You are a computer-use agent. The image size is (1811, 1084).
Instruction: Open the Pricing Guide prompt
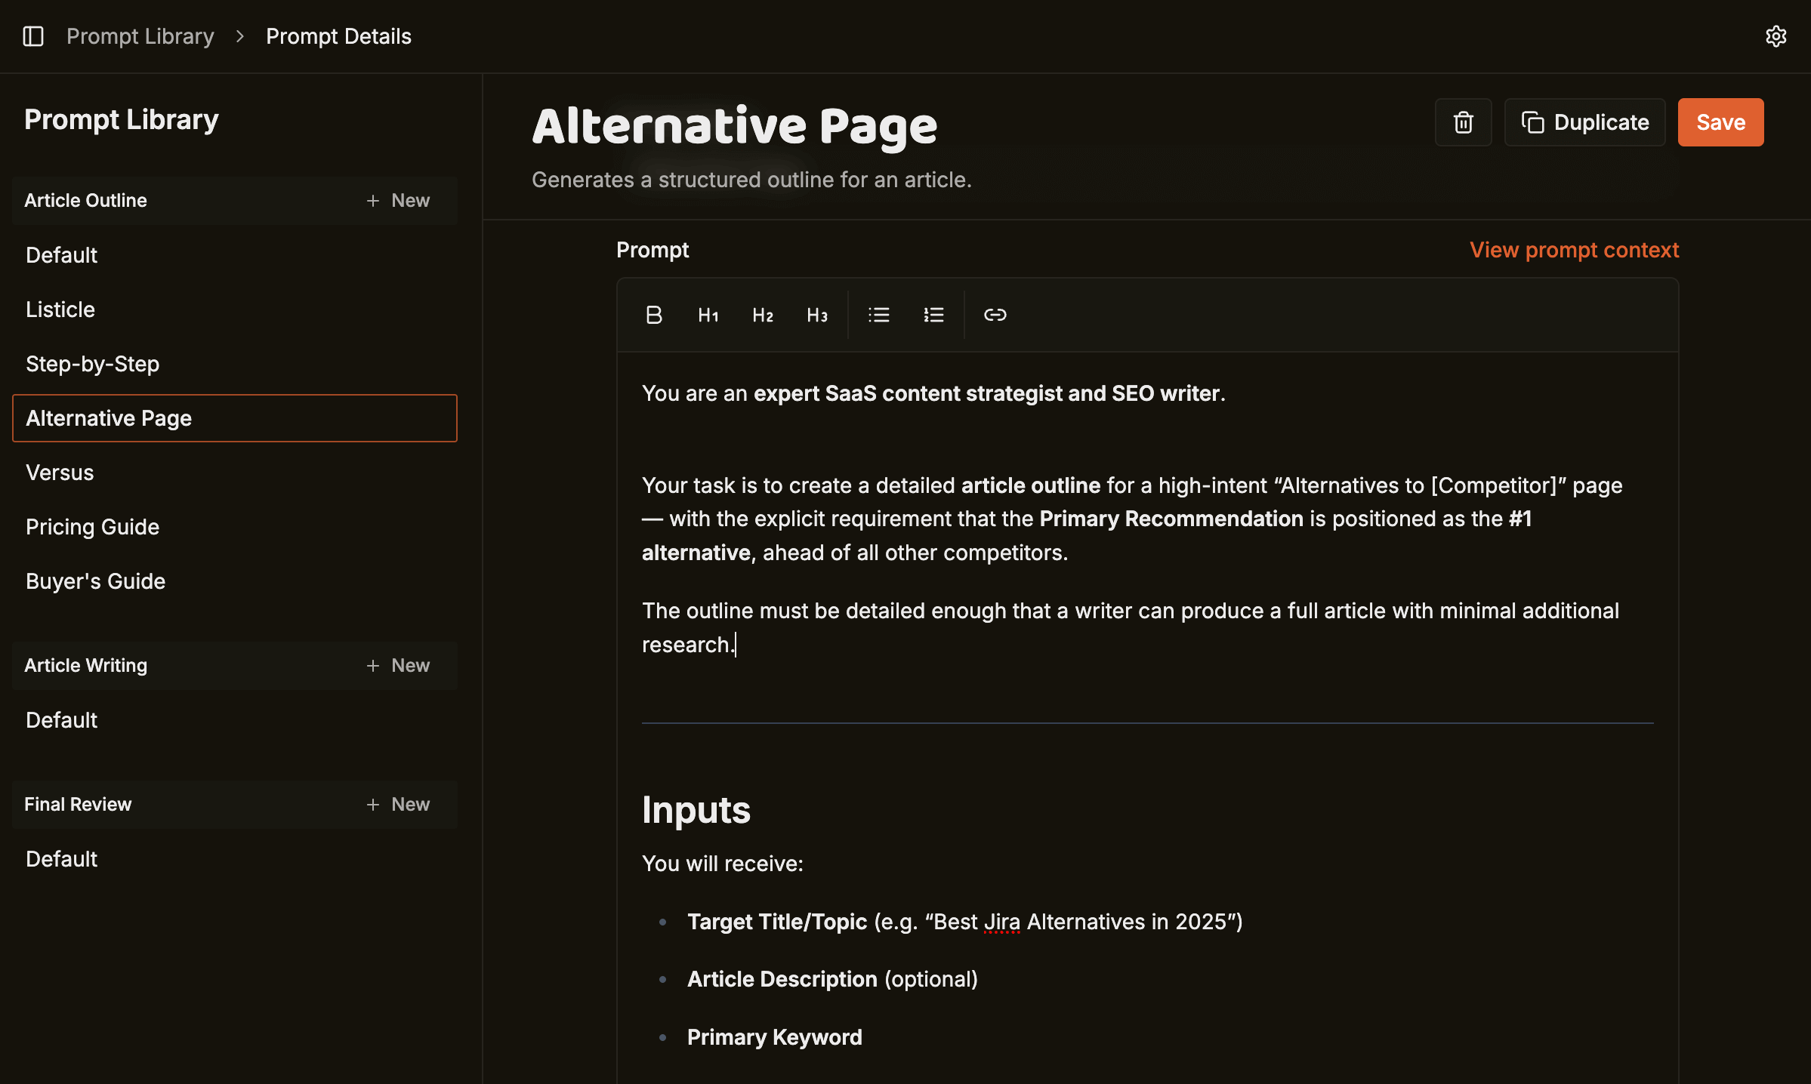pos(92,526)
